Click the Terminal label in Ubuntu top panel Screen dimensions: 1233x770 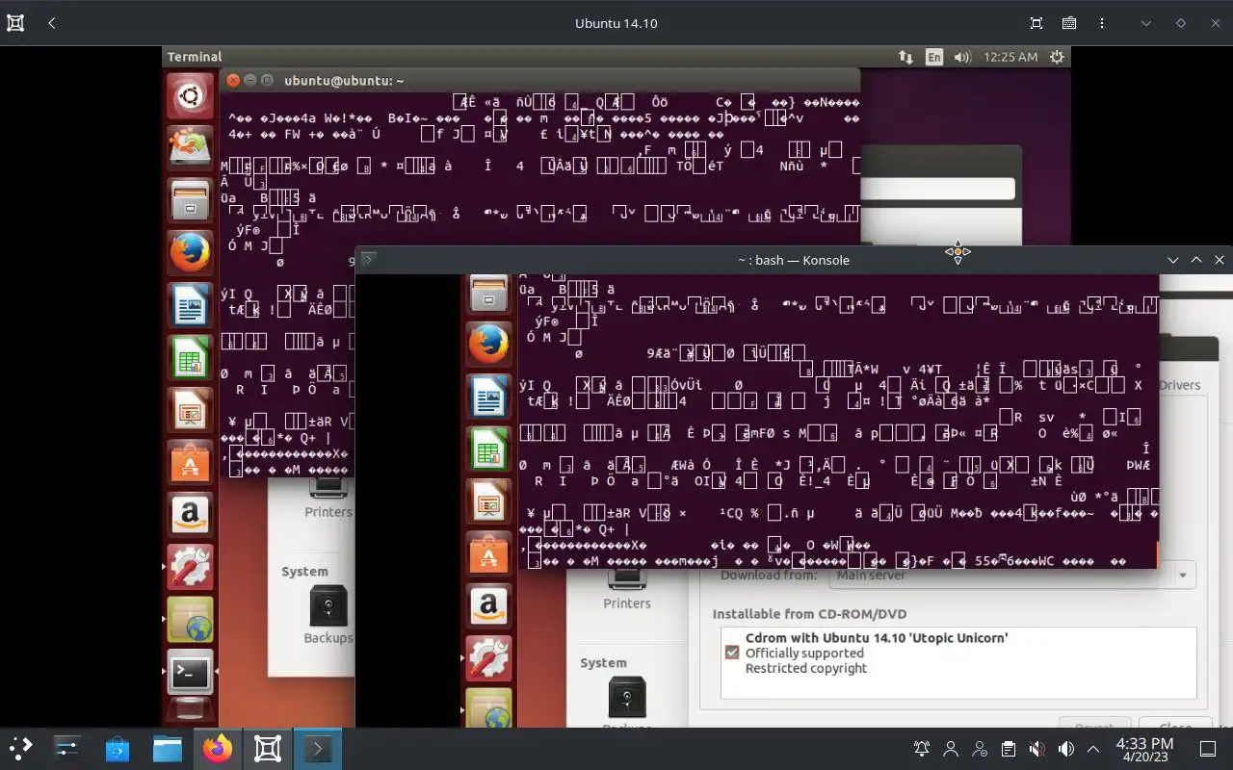[195, 57]
